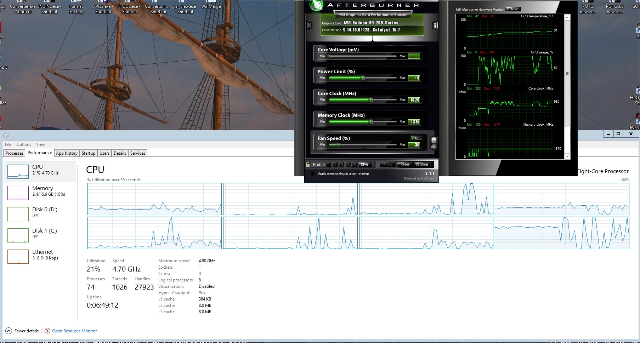Select Disk 1 (C:) mini graph

tap(18, 235)
